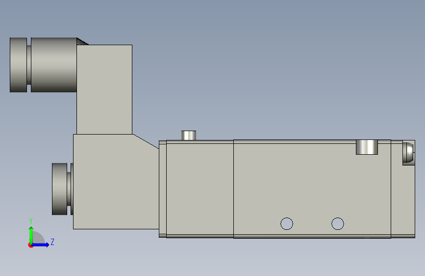Viewport: 425px width, 276px height.
Task: Select the right circular hole on valve body
Action: tap(337, 224)
